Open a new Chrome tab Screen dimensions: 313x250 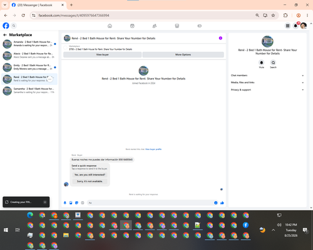click(x=71, y=5)
